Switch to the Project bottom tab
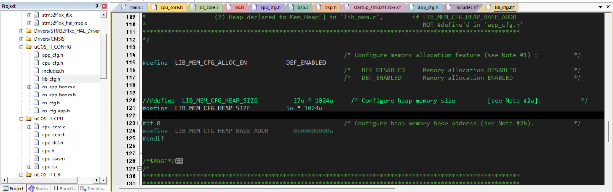 point(13,188)
